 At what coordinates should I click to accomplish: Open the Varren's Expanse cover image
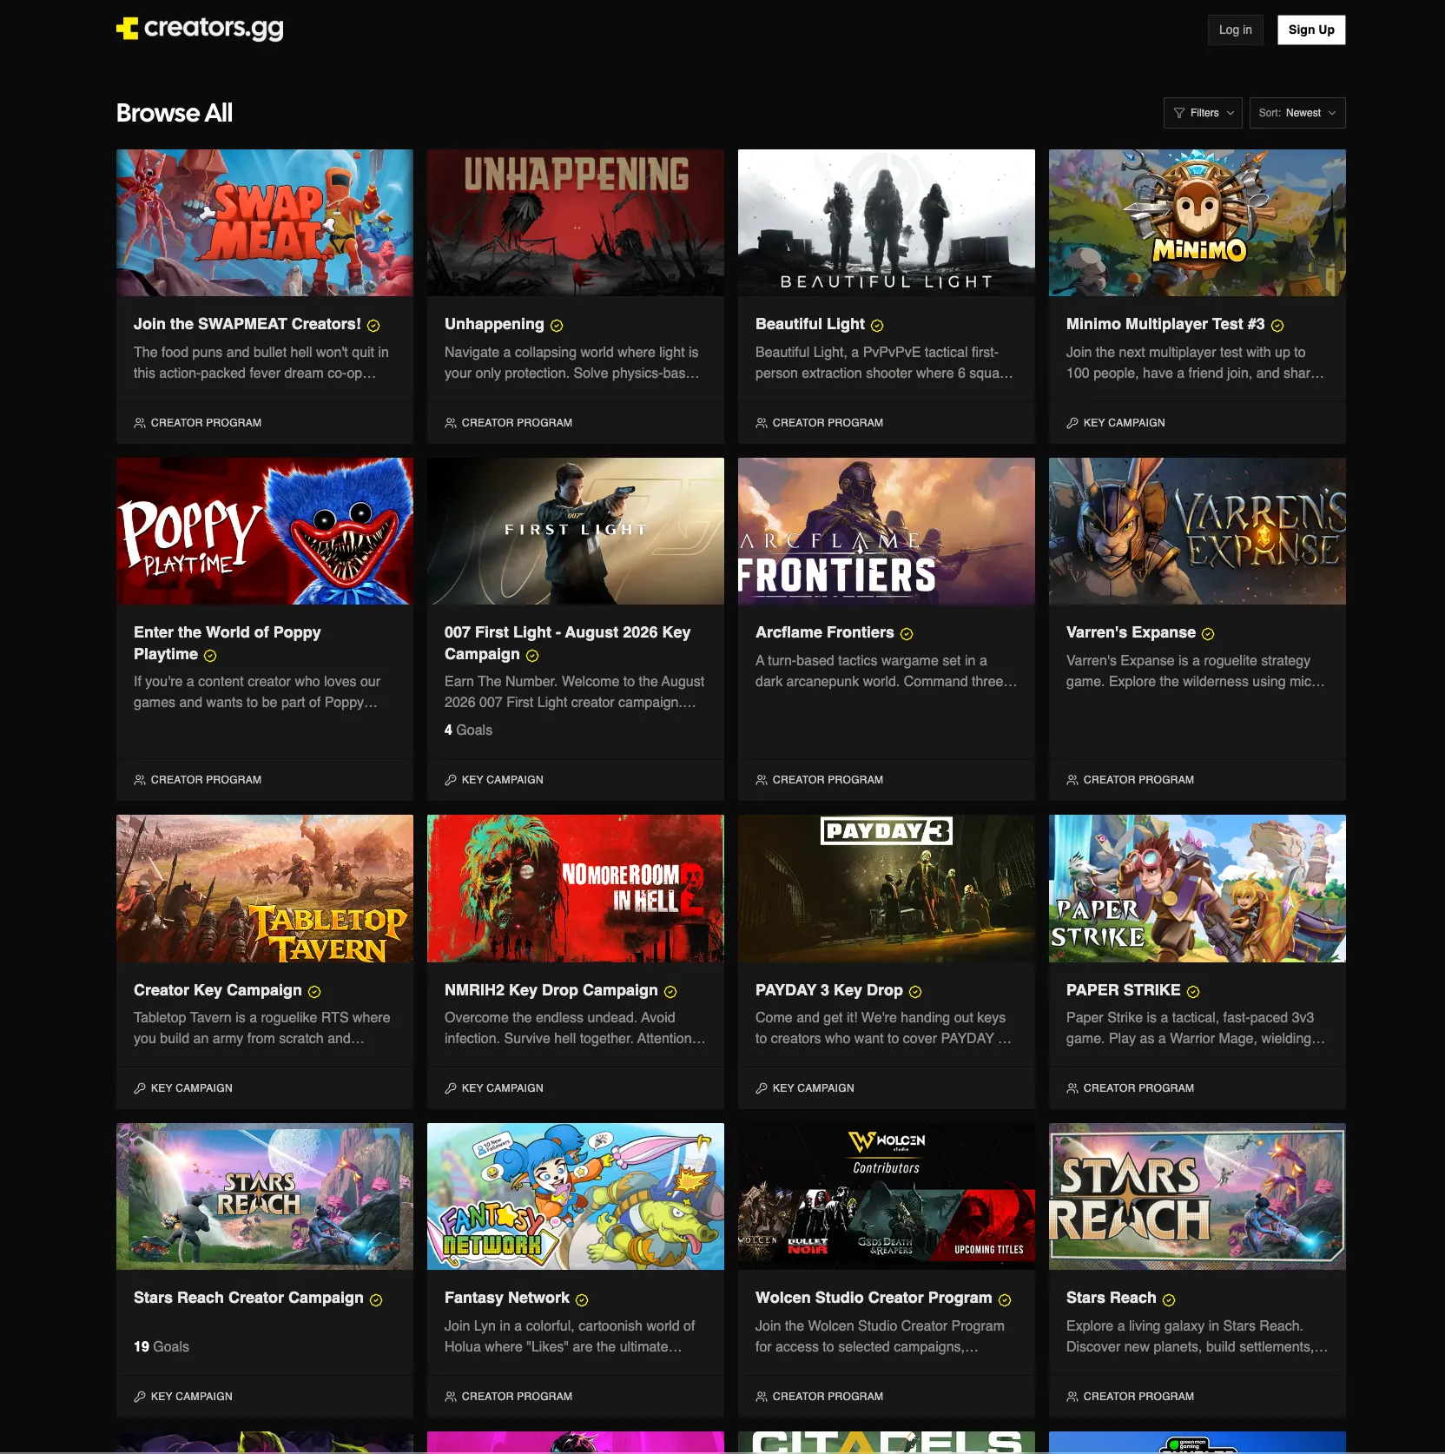tap(1198, 532)
